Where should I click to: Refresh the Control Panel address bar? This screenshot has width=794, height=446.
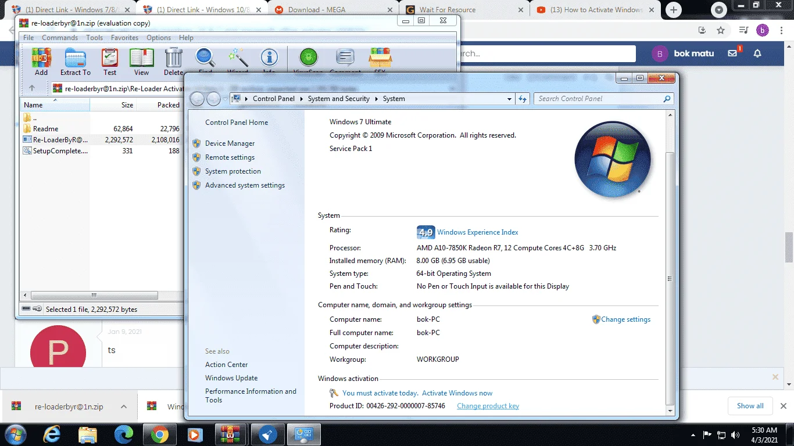pos(523,99)
